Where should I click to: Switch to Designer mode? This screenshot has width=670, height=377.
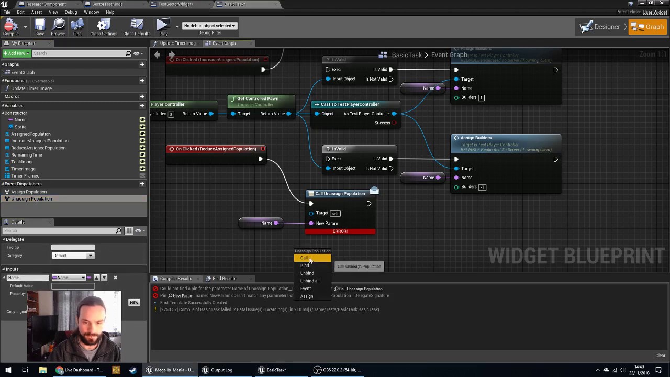[600, 27]
